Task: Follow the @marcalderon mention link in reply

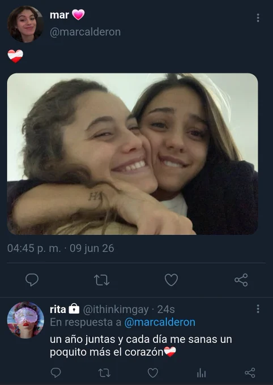Action: pos(160,322)
